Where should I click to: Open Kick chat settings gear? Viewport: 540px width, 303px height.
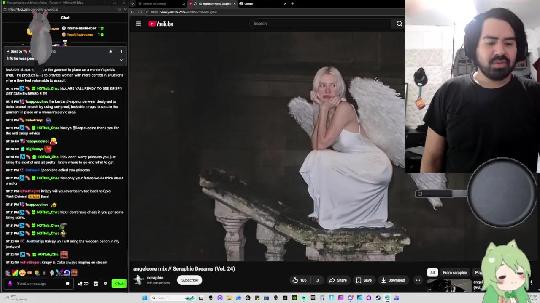pyautogui.click(x=105, y=284)
